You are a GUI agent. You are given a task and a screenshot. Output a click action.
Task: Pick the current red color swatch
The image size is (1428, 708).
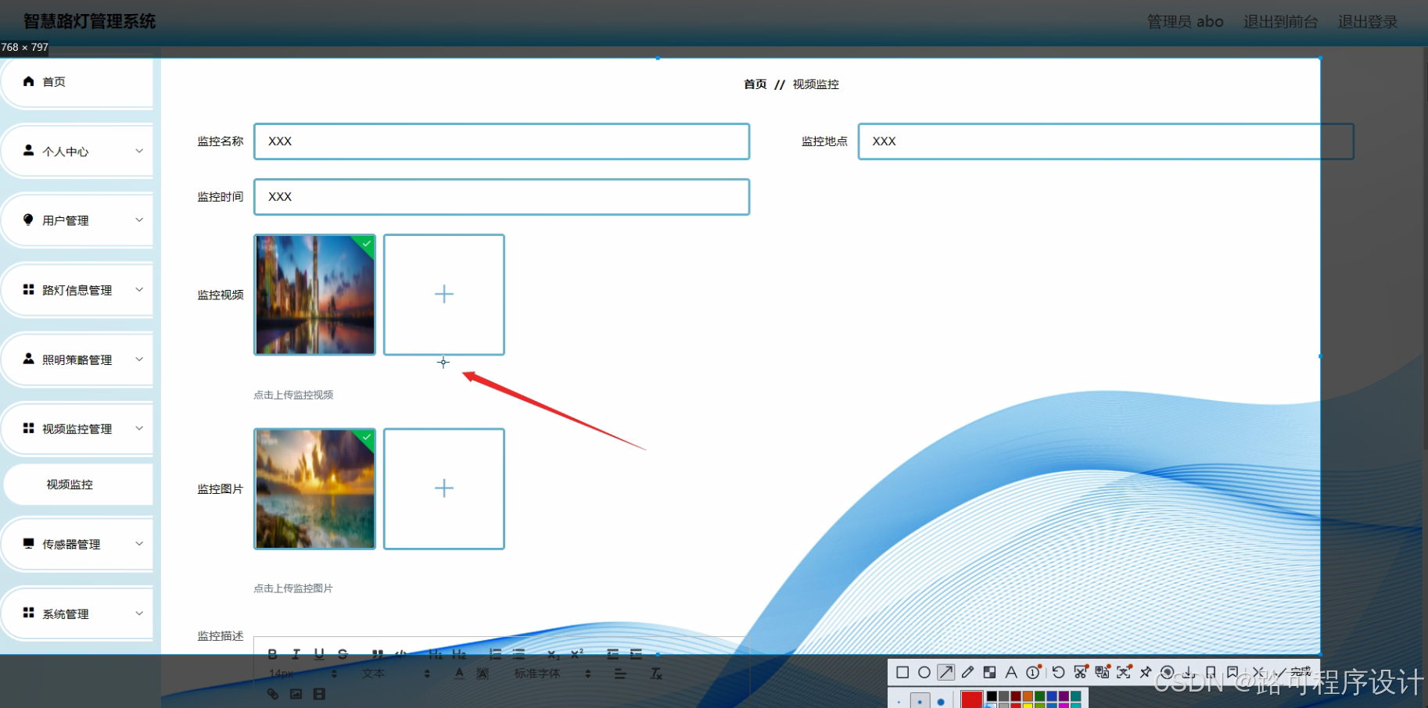click(971, 699)
